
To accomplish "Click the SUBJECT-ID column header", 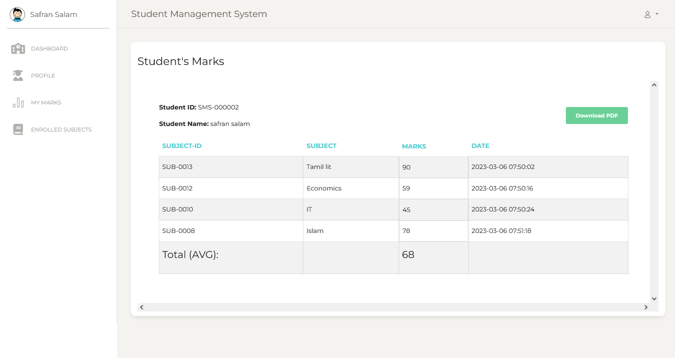I will pyautogui.click(x=182, y=145).
